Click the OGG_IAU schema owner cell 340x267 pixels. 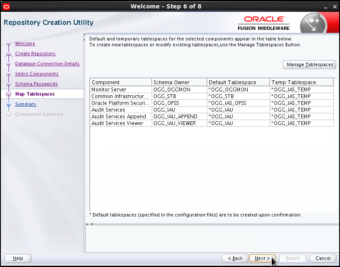point(179,109)
